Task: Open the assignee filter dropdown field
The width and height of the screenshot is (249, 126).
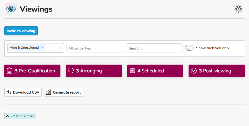Action: click(51, 48)
